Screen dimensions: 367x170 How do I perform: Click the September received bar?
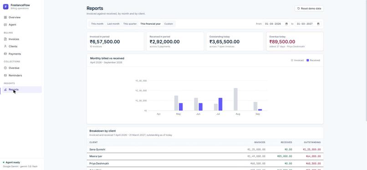coord(260,110)
